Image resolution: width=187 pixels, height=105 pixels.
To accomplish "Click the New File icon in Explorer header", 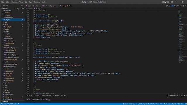I will point(15,9).
